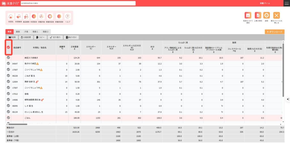Click the sparkle assistant icon at right edge
This screenshot has width=290, height=144.
288,99
